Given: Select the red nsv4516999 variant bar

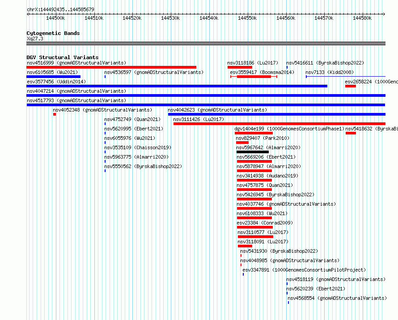Looking at the screenshot, I should coord(111,67).
